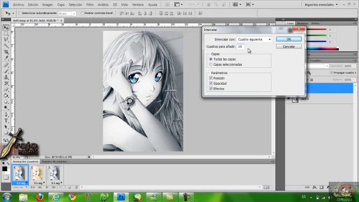Select the Rectangle shape tool
The width and height of the screenshot is (359, 202).
click(6, 132)
